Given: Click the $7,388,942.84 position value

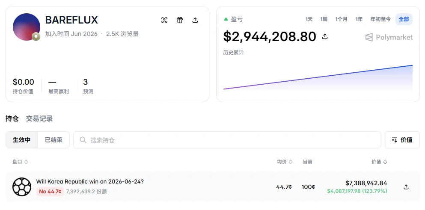Looking at the screenshot, I should [x=366, y=183].
